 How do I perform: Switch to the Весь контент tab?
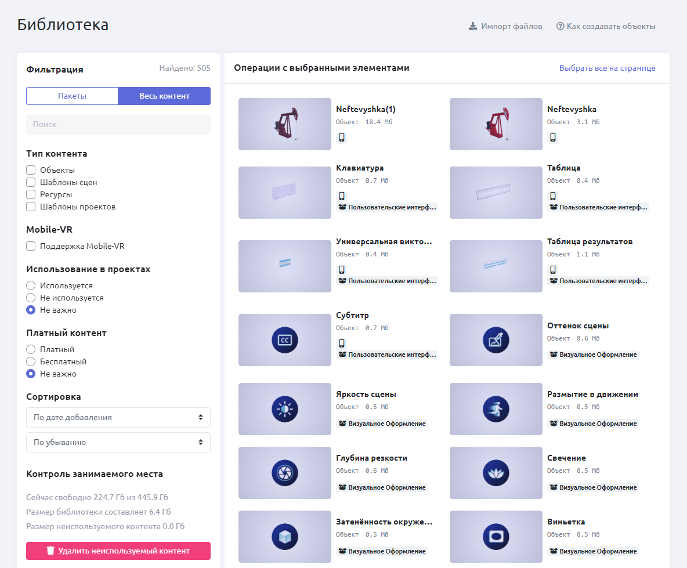click(x=164, y=96)
